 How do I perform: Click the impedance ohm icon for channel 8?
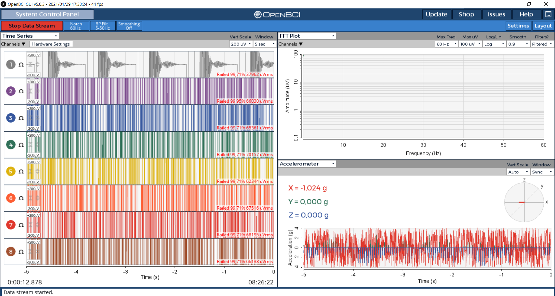[x=21, y=251]
